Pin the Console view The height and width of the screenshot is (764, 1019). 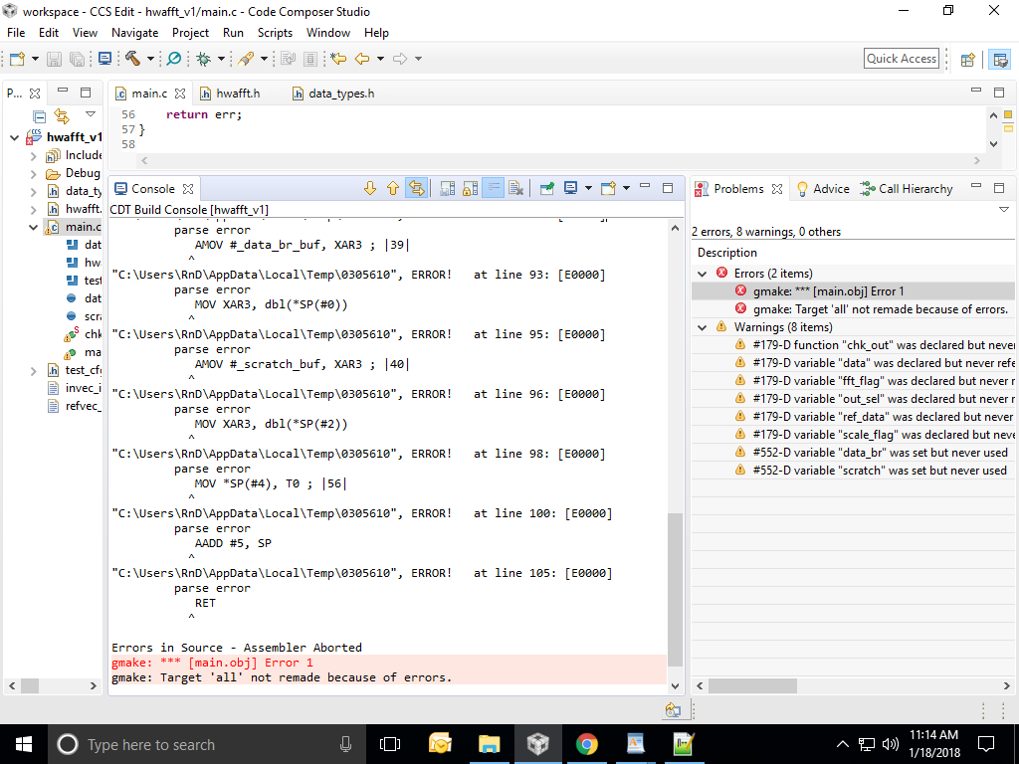pyautogui.click(x=547, y=188)
